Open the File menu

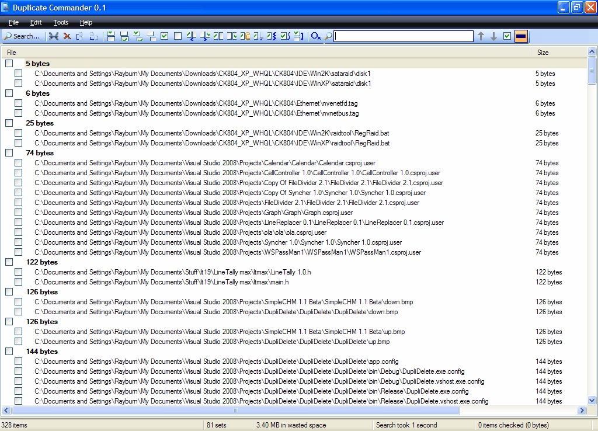pos(14,22)
